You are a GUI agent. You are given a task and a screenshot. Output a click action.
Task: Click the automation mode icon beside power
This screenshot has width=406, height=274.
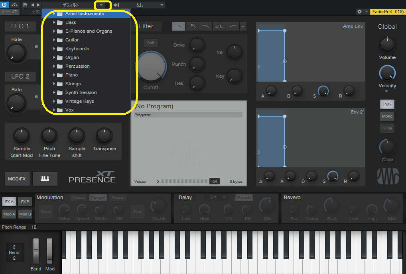click(14, 5)
